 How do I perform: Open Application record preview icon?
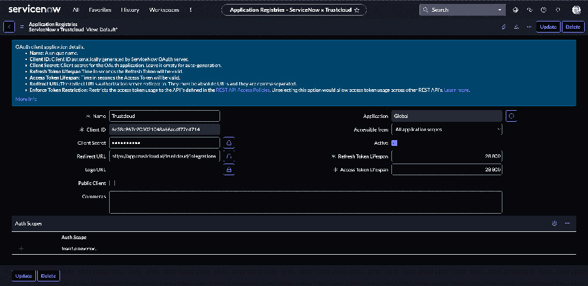[511, 116]
